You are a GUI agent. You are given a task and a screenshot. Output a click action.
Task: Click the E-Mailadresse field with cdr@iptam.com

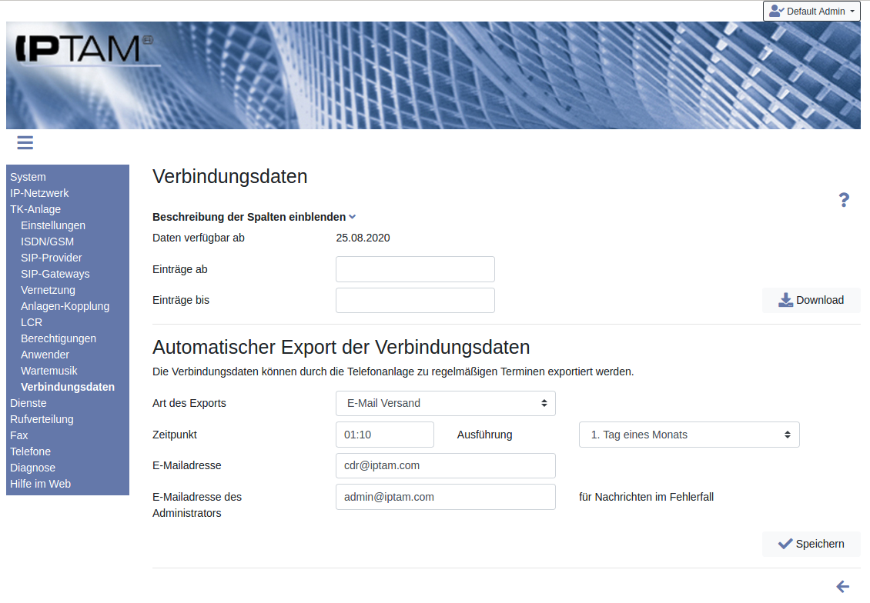[445, 465]
